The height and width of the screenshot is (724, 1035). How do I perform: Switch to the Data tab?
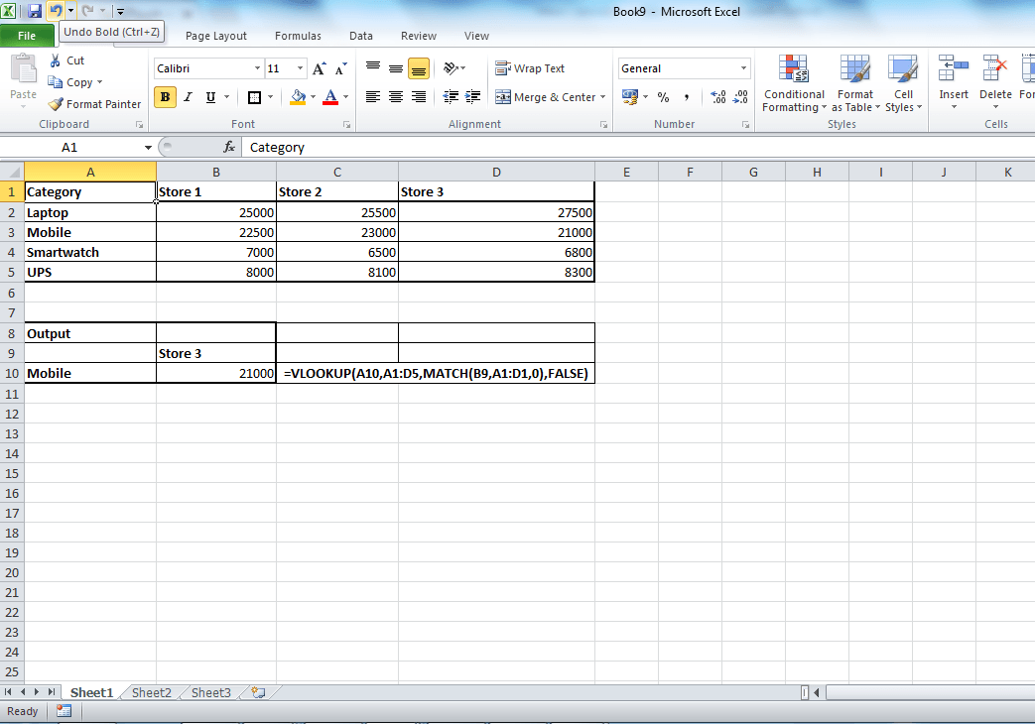pyautogui.click(x=360, y=36)
